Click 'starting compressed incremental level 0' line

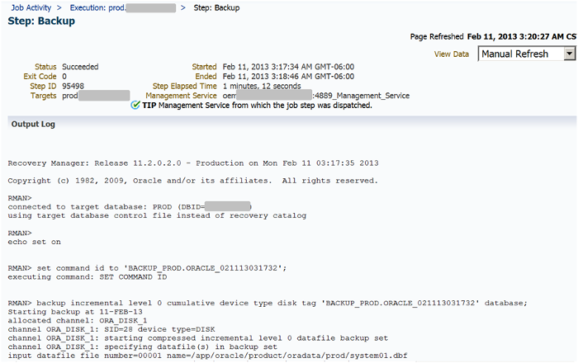[x=198, y=338]
